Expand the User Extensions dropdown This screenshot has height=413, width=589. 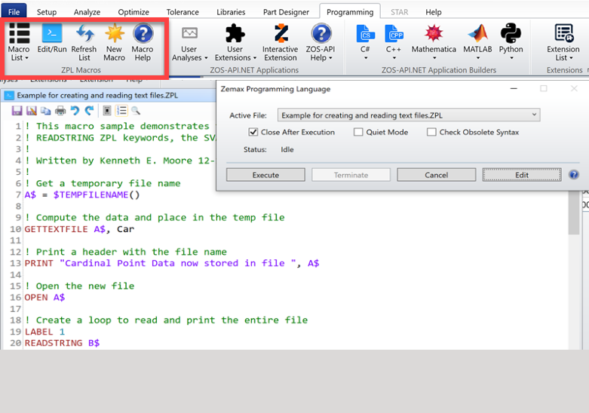pos(235,42)
